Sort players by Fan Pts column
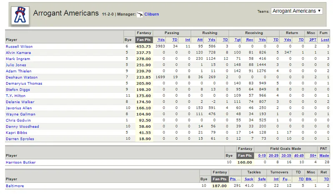 [144, 40]
